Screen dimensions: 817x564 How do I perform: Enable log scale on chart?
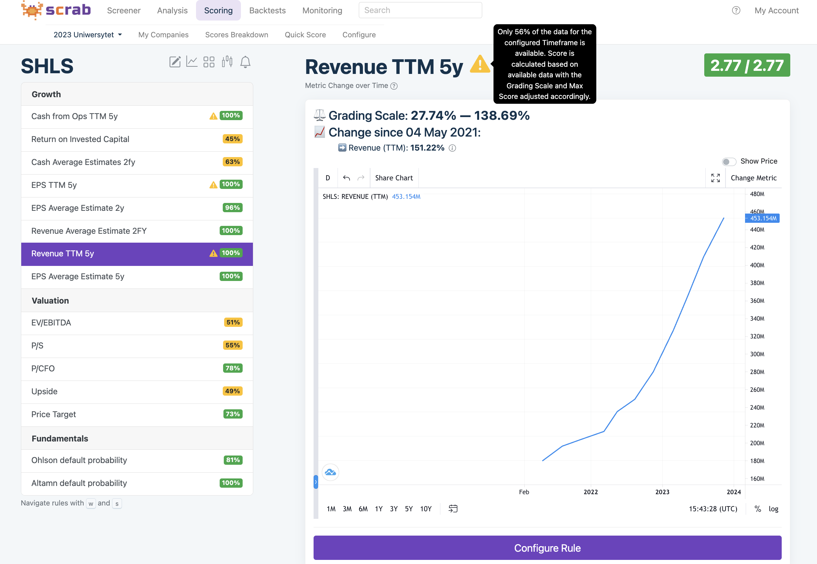[773, 509]
